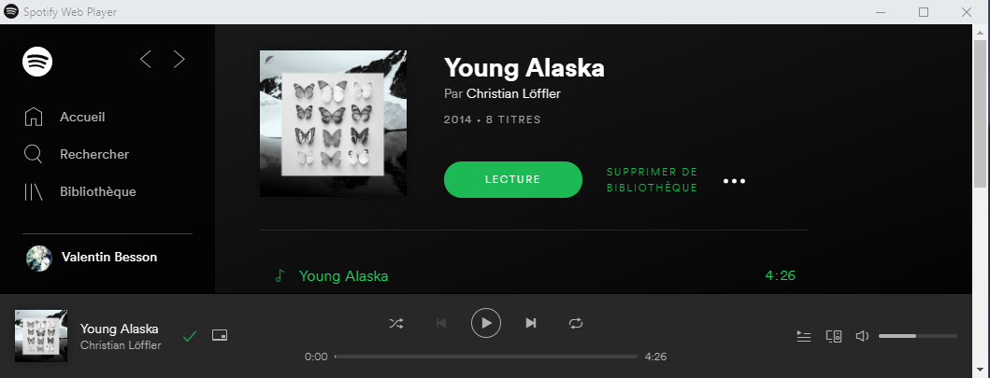This screenshot has width=990, height=378.
Task: Skip to the next track
Action: pyautogui.click(x=531, y=323)
